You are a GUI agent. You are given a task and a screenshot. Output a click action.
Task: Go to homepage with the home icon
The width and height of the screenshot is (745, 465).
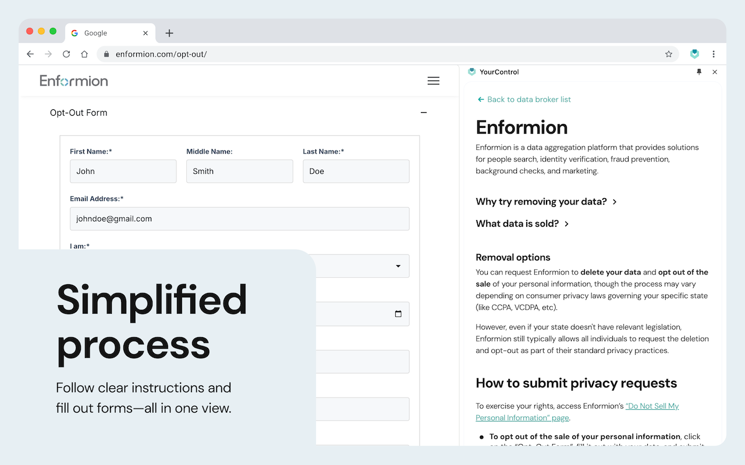point(84,53)
